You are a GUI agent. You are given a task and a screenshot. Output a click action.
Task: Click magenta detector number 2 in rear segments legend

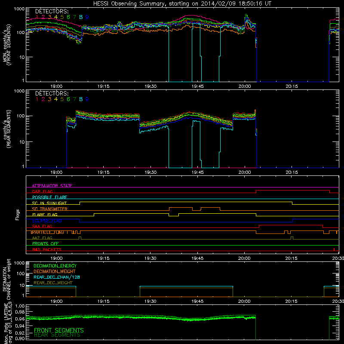point(43,99)
